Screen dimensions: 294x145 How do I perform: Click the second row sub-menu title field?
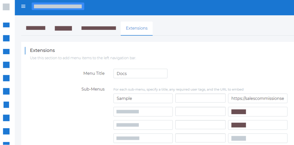click(x=143, y=112)
